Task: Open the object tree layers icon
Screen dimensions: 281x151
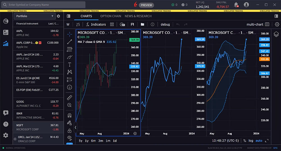Action: [276, 34]
